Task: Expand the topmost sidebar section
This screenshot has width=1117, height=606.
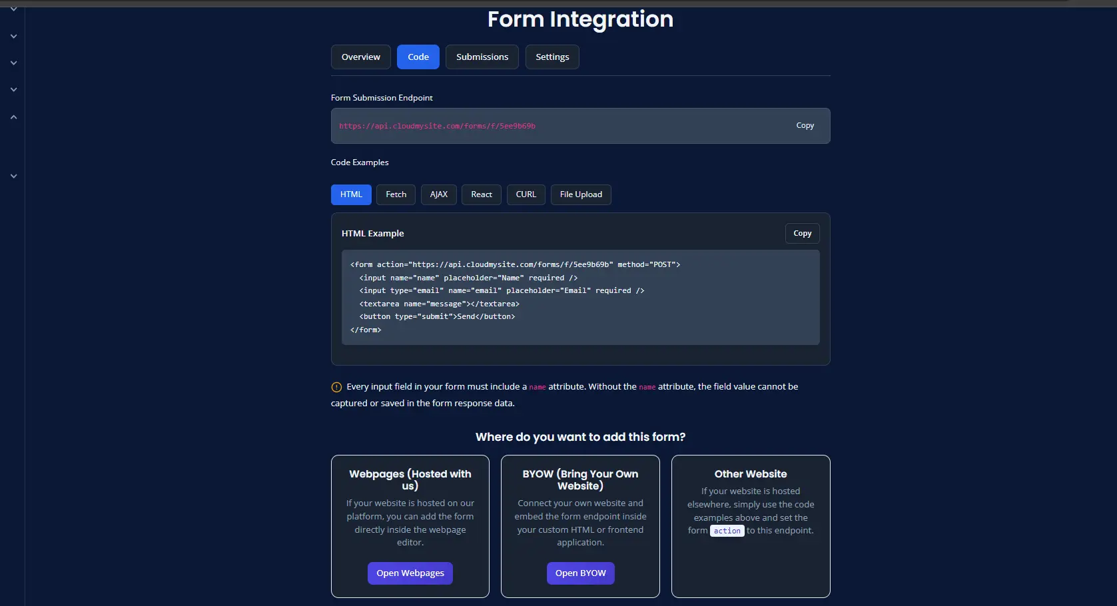Action: 13,9
